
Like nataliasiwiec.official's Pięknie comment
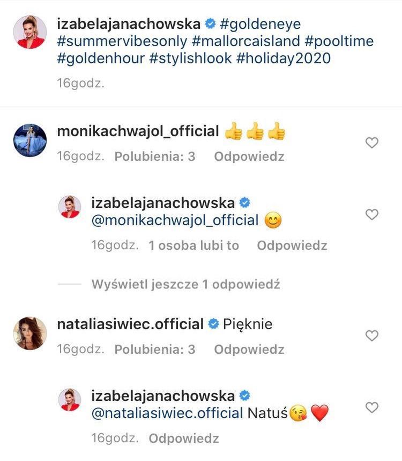371,336
